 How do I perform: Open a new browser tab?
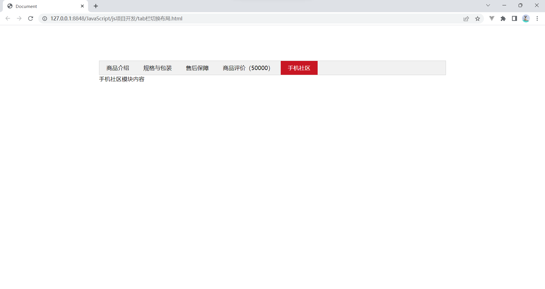click(96, 6)
